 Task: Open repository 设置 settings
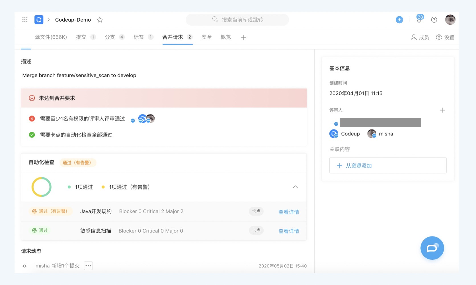[x=445, y=37]
